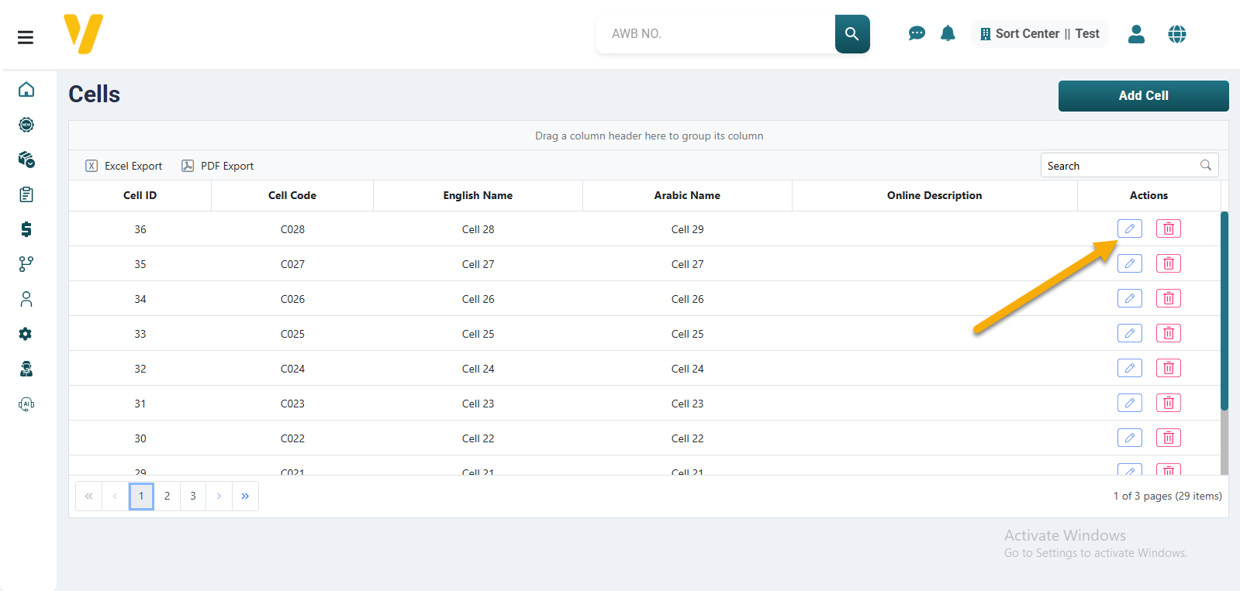Open the hamburger menu
The image size is (1240, 591).
click(26, 37)
